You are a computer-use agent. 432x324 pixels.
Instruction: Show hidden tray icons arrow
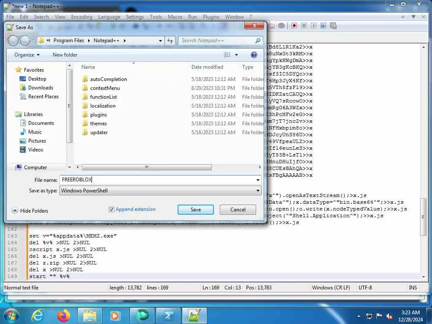359,316
